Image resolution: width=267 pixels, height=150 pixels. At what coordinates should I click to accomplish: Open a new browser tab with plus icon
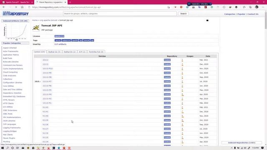(x=70, y=2)
